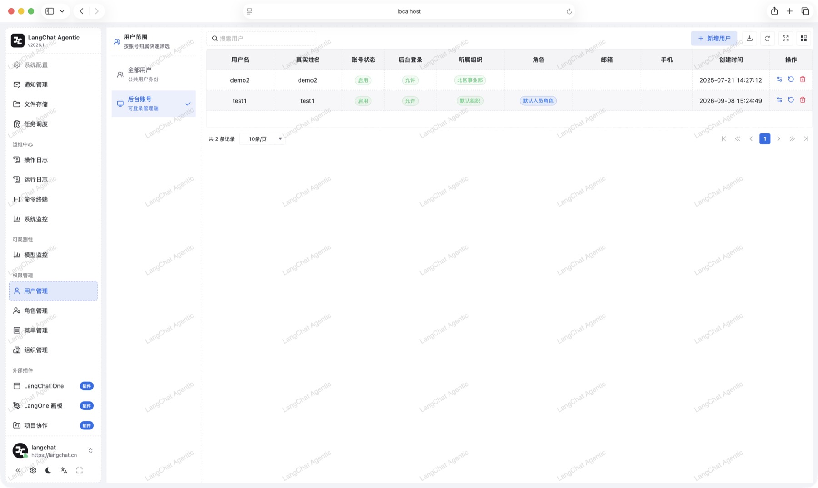Viewport: 818px width, 488px height.
Task: Open language translation icon
Action: coord(64,470)
